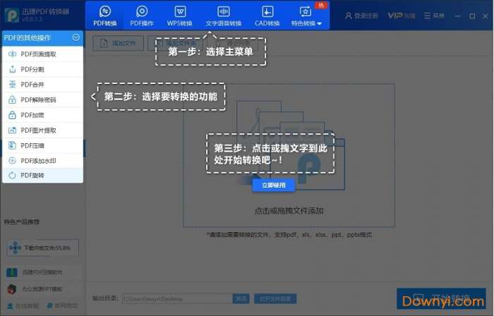Collapse the PDF的其他操作 panel chevron
Image resolution: width=494 pixels, height=316 pixels.
point(76,37)
